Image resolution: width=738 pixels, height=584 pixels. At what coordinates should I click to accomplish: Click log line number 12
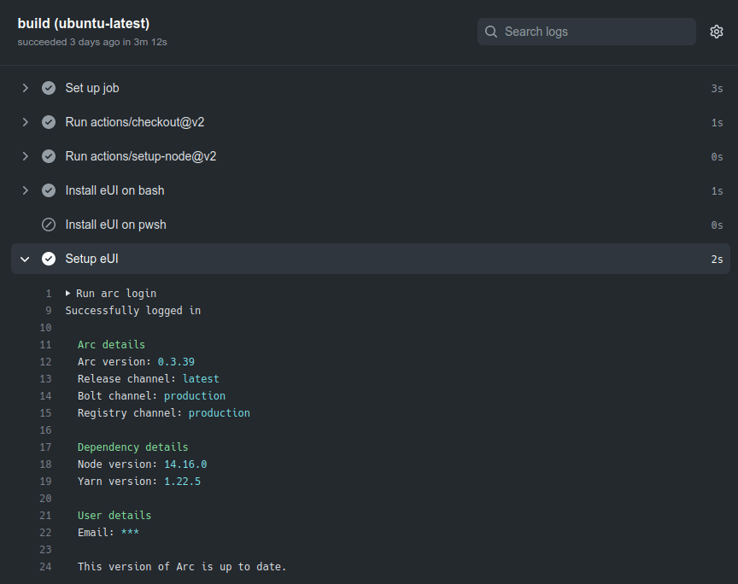click(x=45, y=361)
